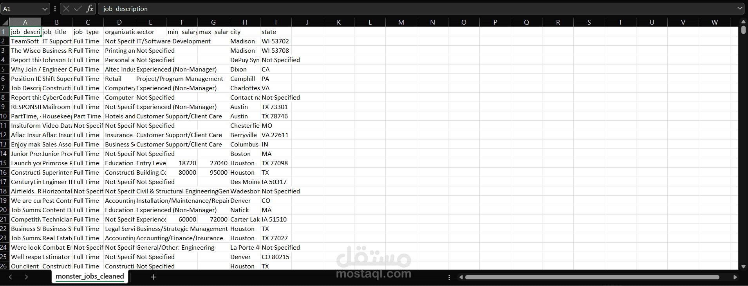Viewport: 748px width, 286px height.
Task: Click the horizontal scrollbar thumb
Action: point(592,277)
